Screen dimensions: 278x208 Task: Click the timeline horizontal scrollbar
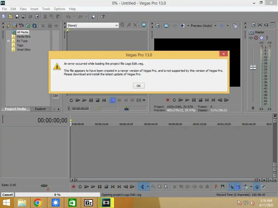click(165, 180)
